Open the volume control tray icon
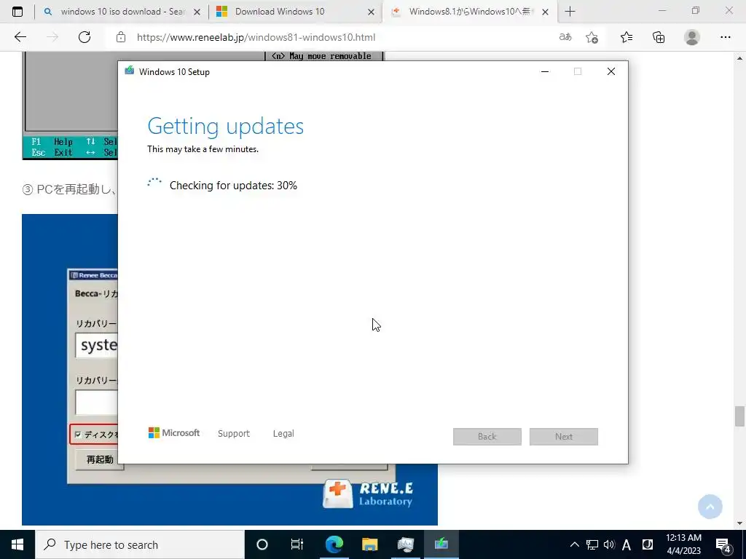Screen dimensions: 746x559 click(x=609, y=544)
